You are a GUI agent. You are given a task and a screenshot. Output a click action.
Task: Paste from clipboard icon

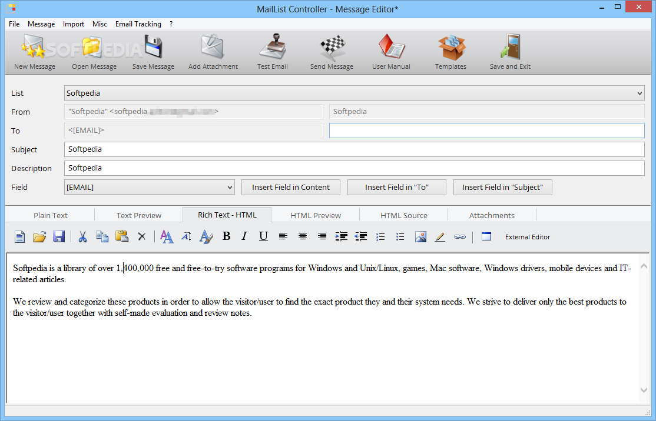click(x=122, y=236)
